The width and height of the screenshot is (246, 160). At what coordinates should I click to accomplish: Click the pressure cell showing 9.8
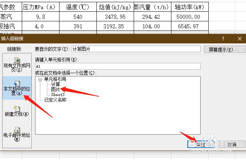[41, 17]
